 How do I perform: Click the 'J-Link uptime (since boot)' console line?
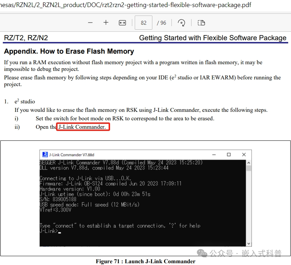(95, 194)
